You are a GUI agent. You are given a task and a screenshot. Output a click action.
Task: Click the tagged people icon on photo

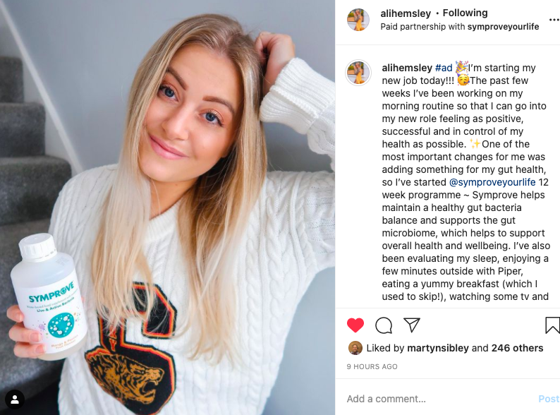click(x=15, y=399)
